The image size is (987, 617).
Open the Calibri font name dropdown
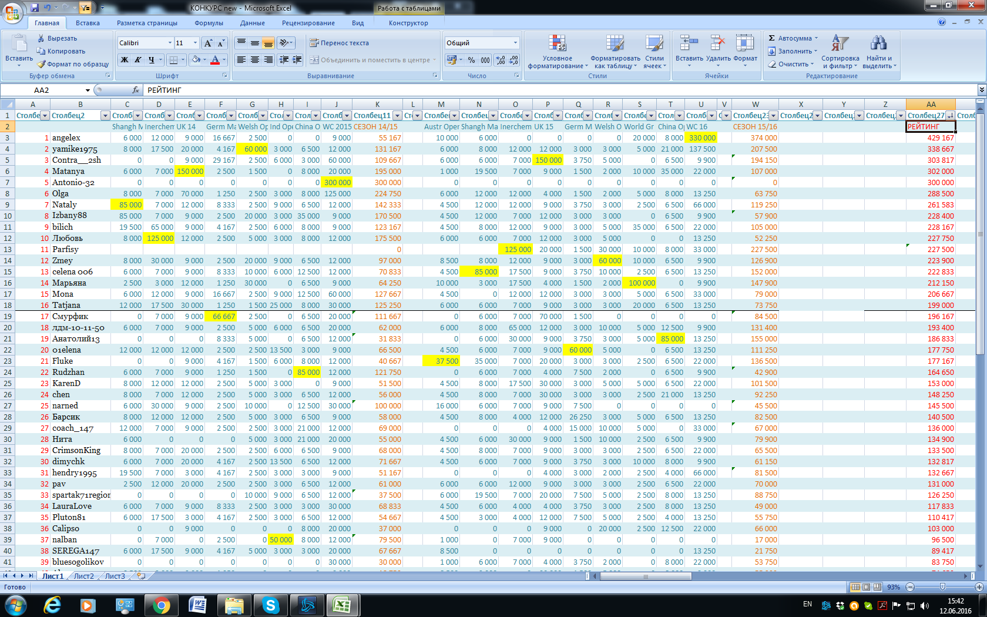(170, 43)
